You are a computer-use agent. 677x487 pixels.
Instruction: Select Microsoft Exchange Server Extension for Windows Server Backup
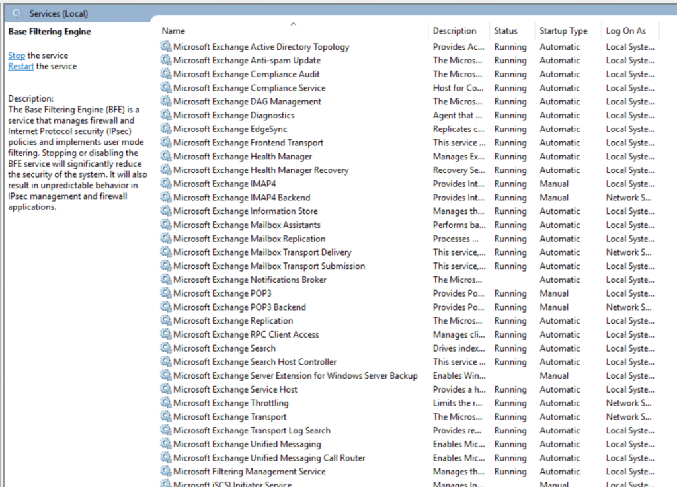[295, 375]
